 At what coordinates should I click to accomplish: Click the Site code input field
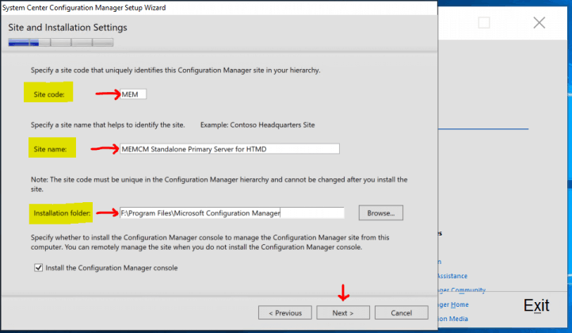pyautogui.click(x=133, y=94)
